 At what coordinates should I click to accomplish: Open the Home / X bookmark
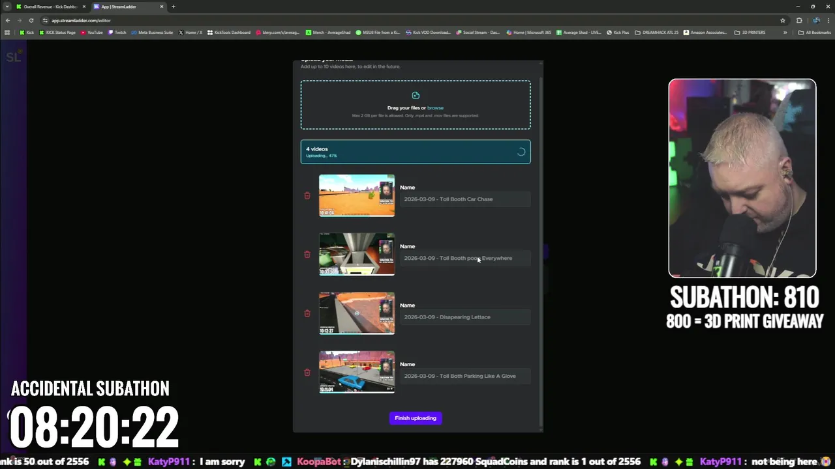190,32
